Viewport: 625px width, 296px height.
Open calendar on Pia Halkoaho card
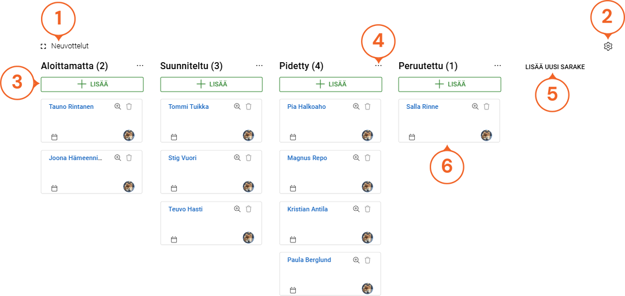tap(293, 137)
